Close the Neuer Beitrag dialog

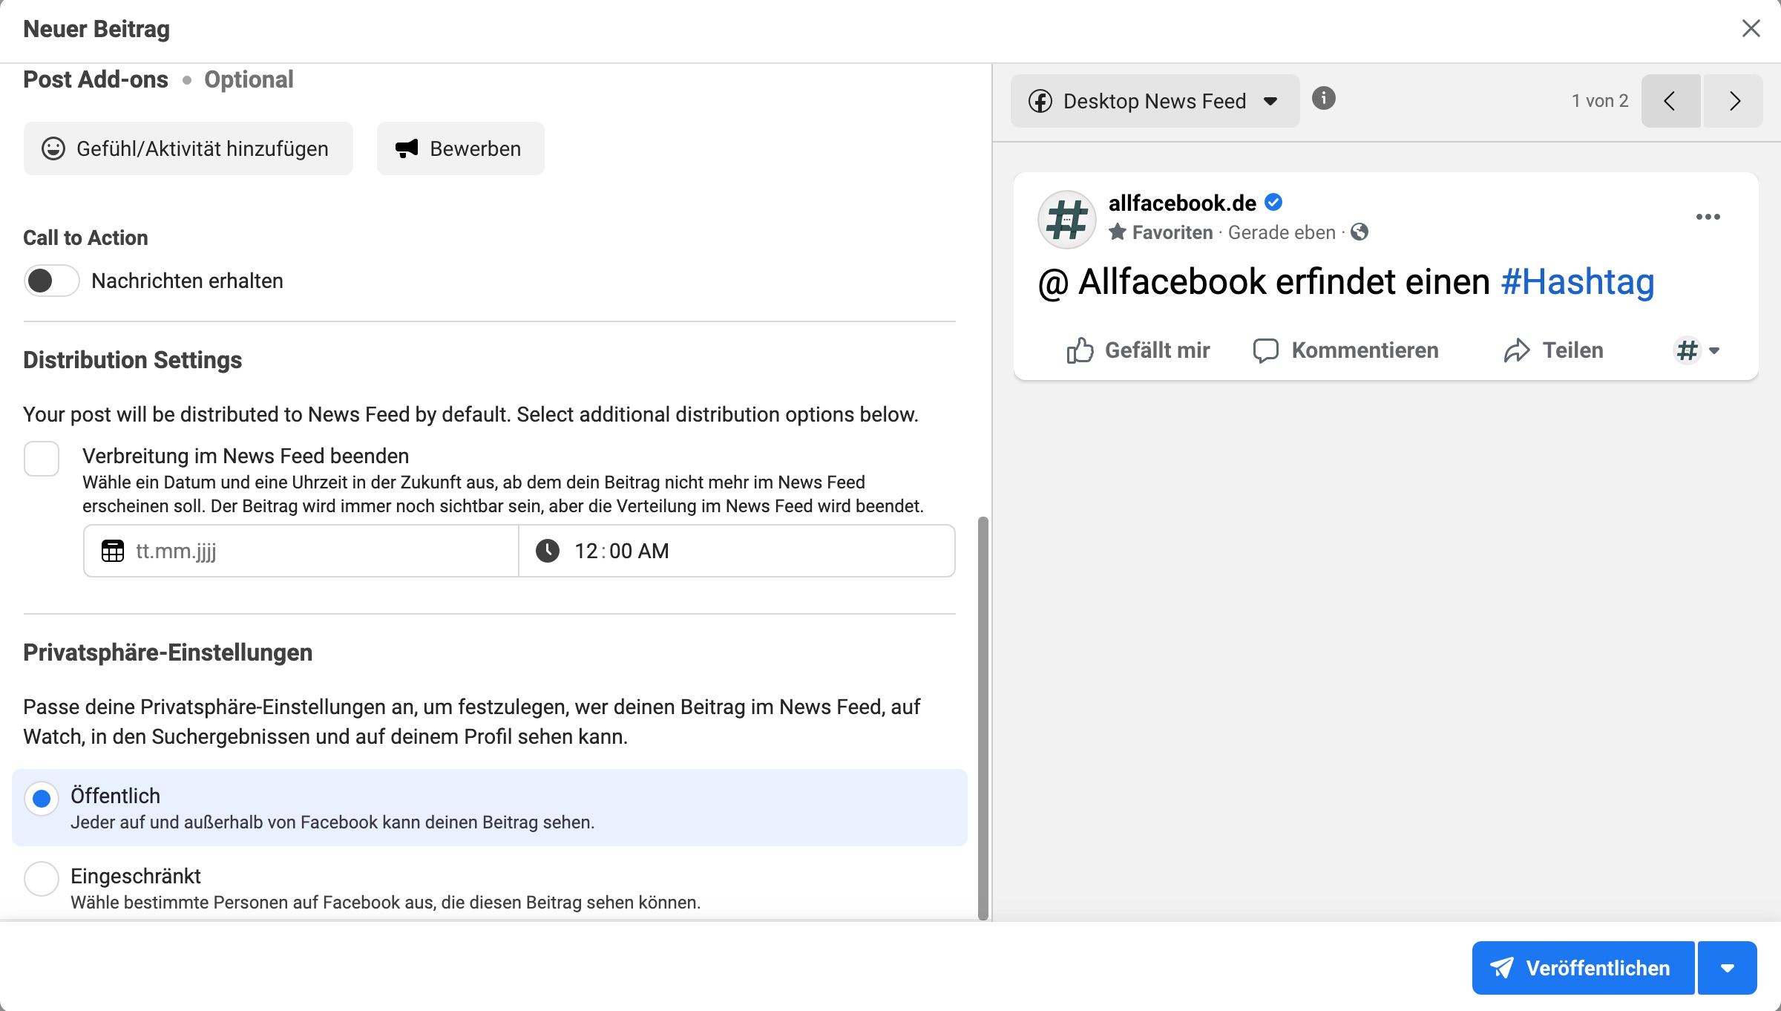1751,28
